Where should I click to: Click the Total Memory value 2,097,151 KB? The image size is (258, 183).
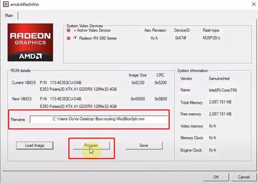coord(220,102)
